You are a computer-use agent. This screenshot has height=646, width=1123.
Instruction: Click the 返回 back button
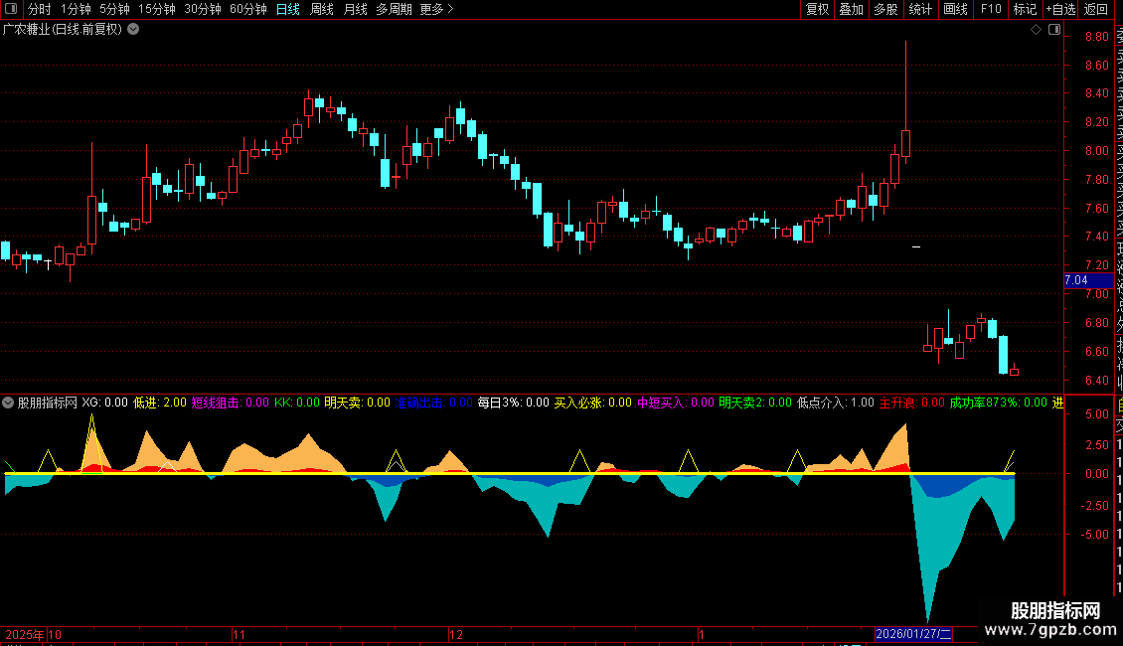(1096, 9)
